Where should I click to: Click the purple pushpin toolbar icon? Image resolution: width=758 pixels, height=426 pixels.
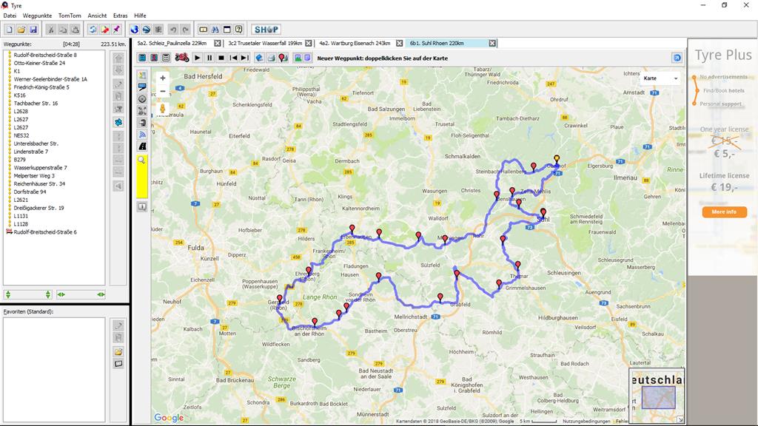click(x=116, y=30)
